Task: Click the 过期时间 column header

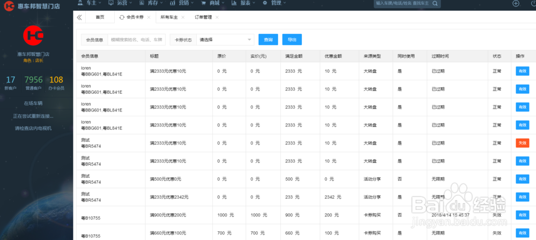Action: point(440,56)
